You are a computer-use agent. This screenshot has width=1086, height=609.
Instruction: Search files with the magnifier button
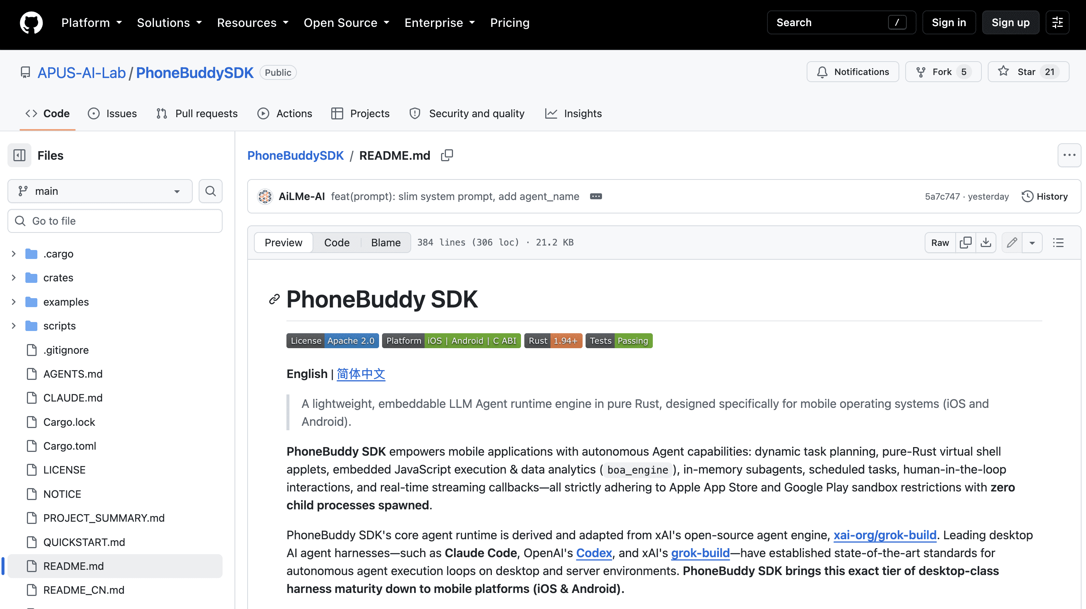(210, 191)
